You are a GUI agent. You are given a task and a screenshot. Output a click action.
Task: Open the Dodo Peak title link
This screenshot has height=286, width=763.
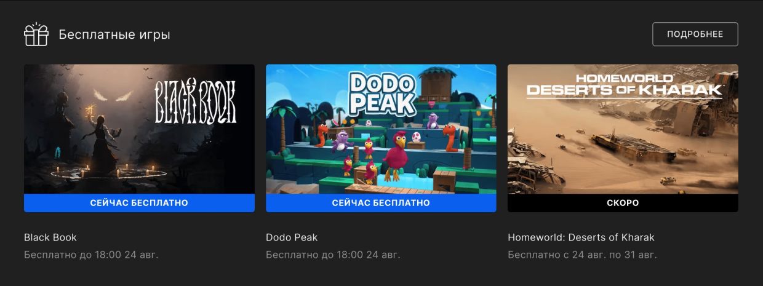coord(292,237)
